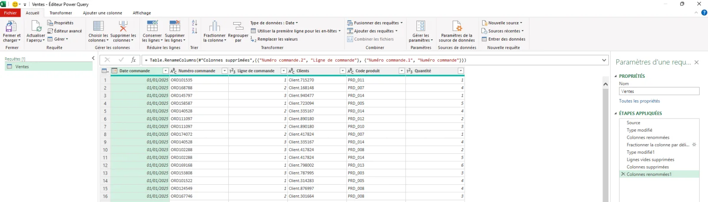Click Numéro commande data type icon

173,71
